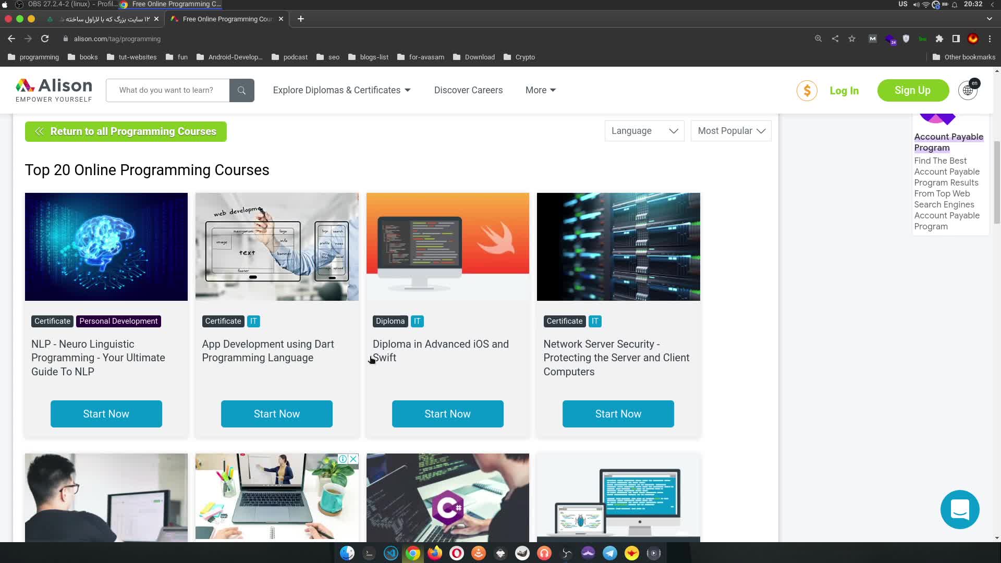Screen dimensions: 1001x563
Task: Click the dollar coin icon
Action: click(807, 91)
